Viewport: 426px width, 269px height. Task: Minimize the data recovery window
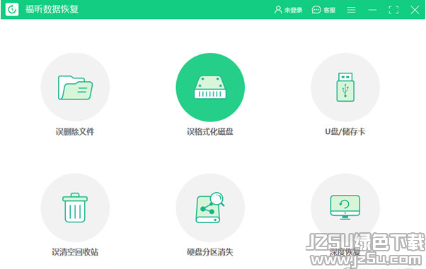[372, 10]
